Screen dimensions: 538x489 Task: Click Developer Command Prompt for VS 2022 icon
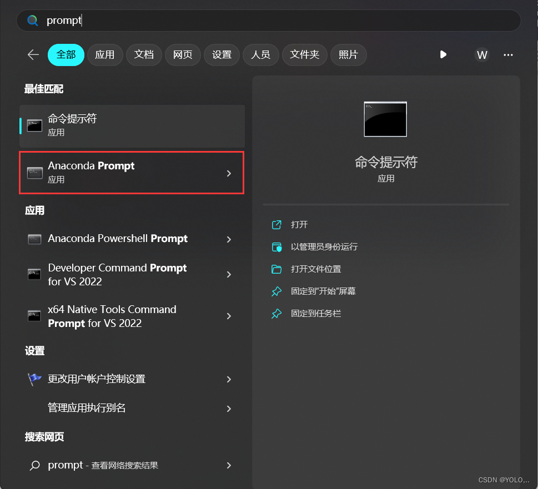click(x=34, y=274)
